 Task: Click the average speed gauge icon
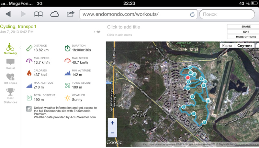pyautogui.click(x=29, y=61)
